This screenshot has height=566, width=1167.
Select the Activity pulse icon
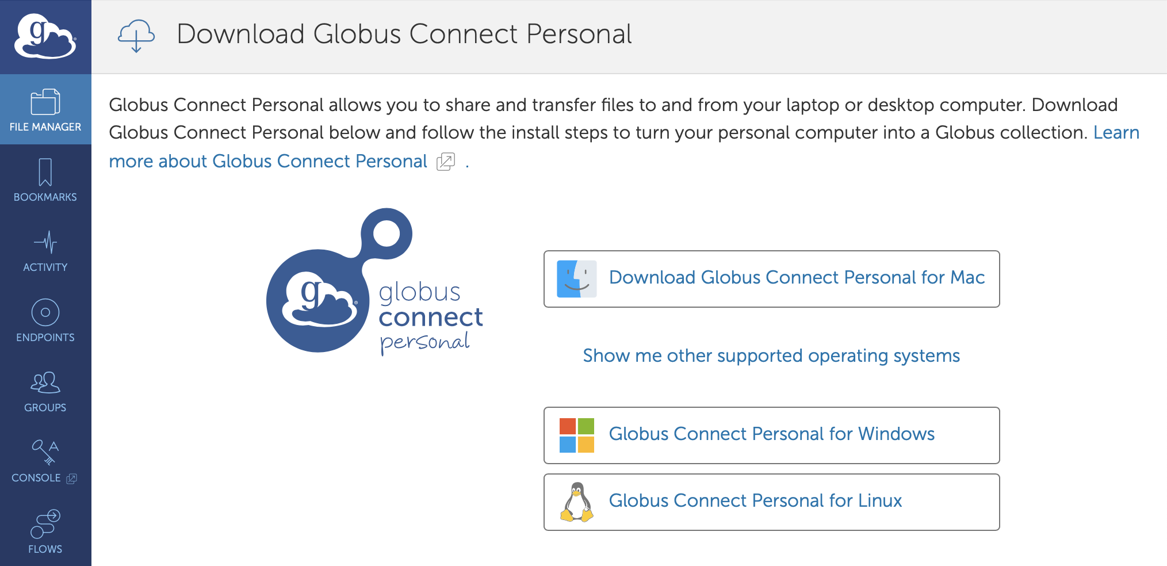[45, 242]
